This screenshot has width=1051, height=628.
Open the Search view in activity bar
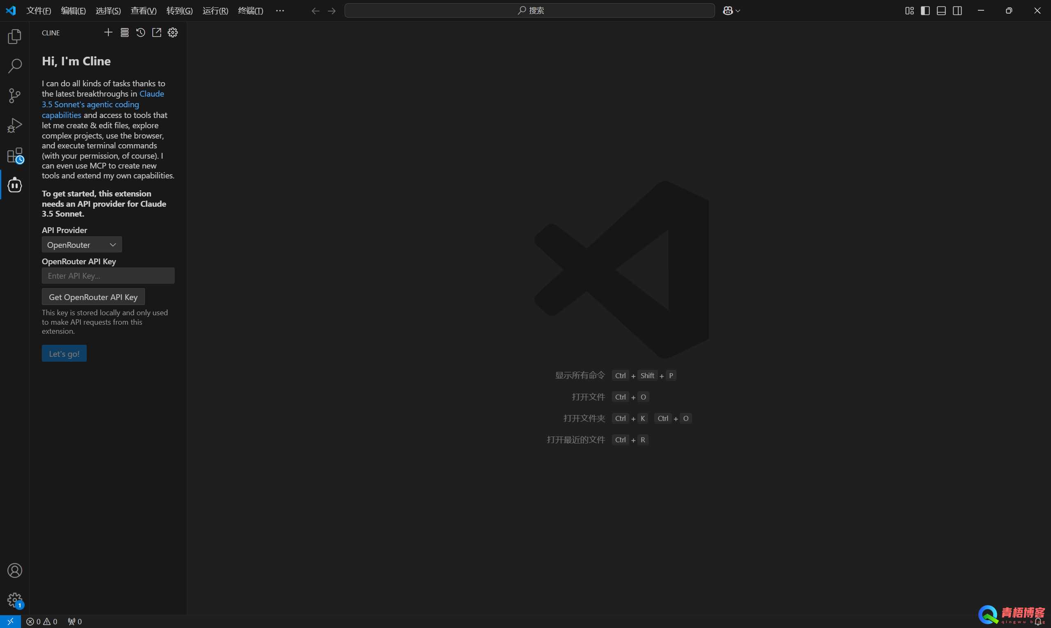(x=15, y=66)
